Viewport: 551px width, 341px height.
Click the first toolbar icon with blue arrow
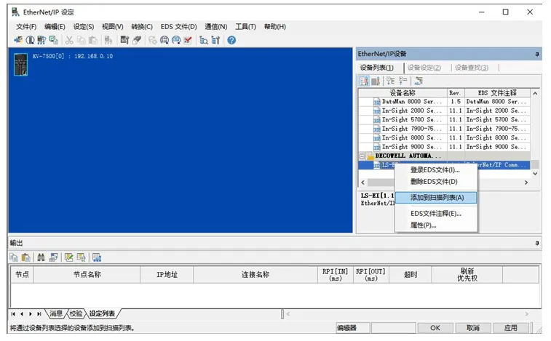18,40
